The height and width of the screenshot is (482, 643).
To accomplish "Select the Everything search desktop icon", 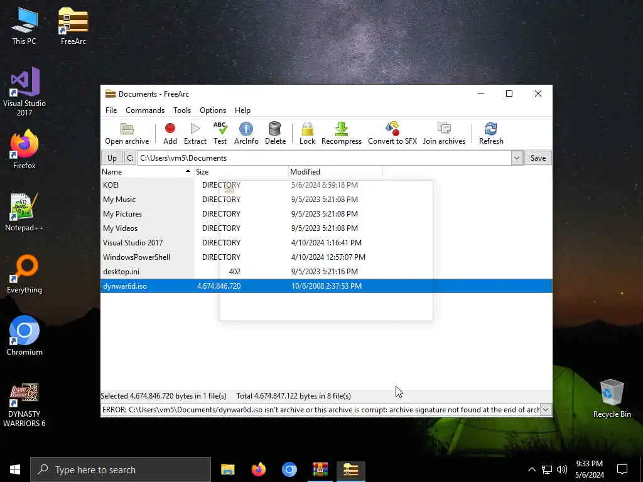I will [x=24, y=274].
